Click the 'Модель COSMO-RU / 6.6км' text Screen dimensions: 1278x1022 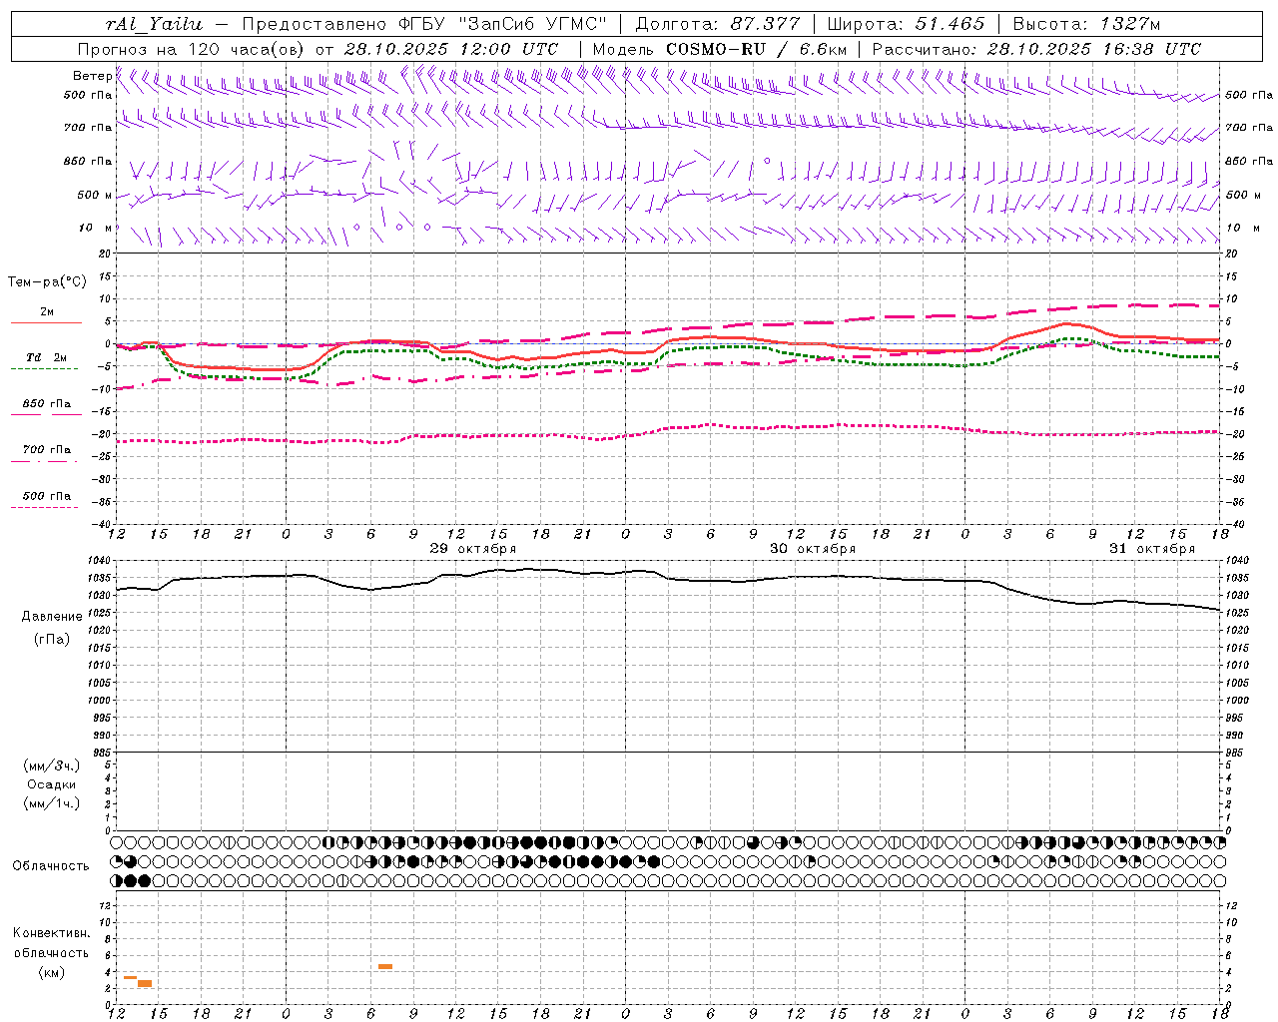coord(720,49)
